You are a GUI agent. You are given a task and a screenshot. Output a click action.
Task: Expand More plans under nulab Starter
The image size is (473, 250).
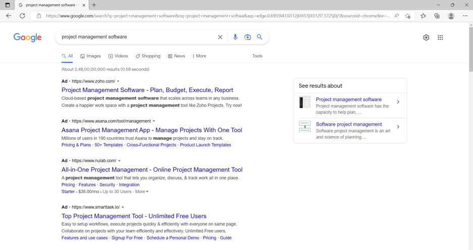(x=142, y=192)
